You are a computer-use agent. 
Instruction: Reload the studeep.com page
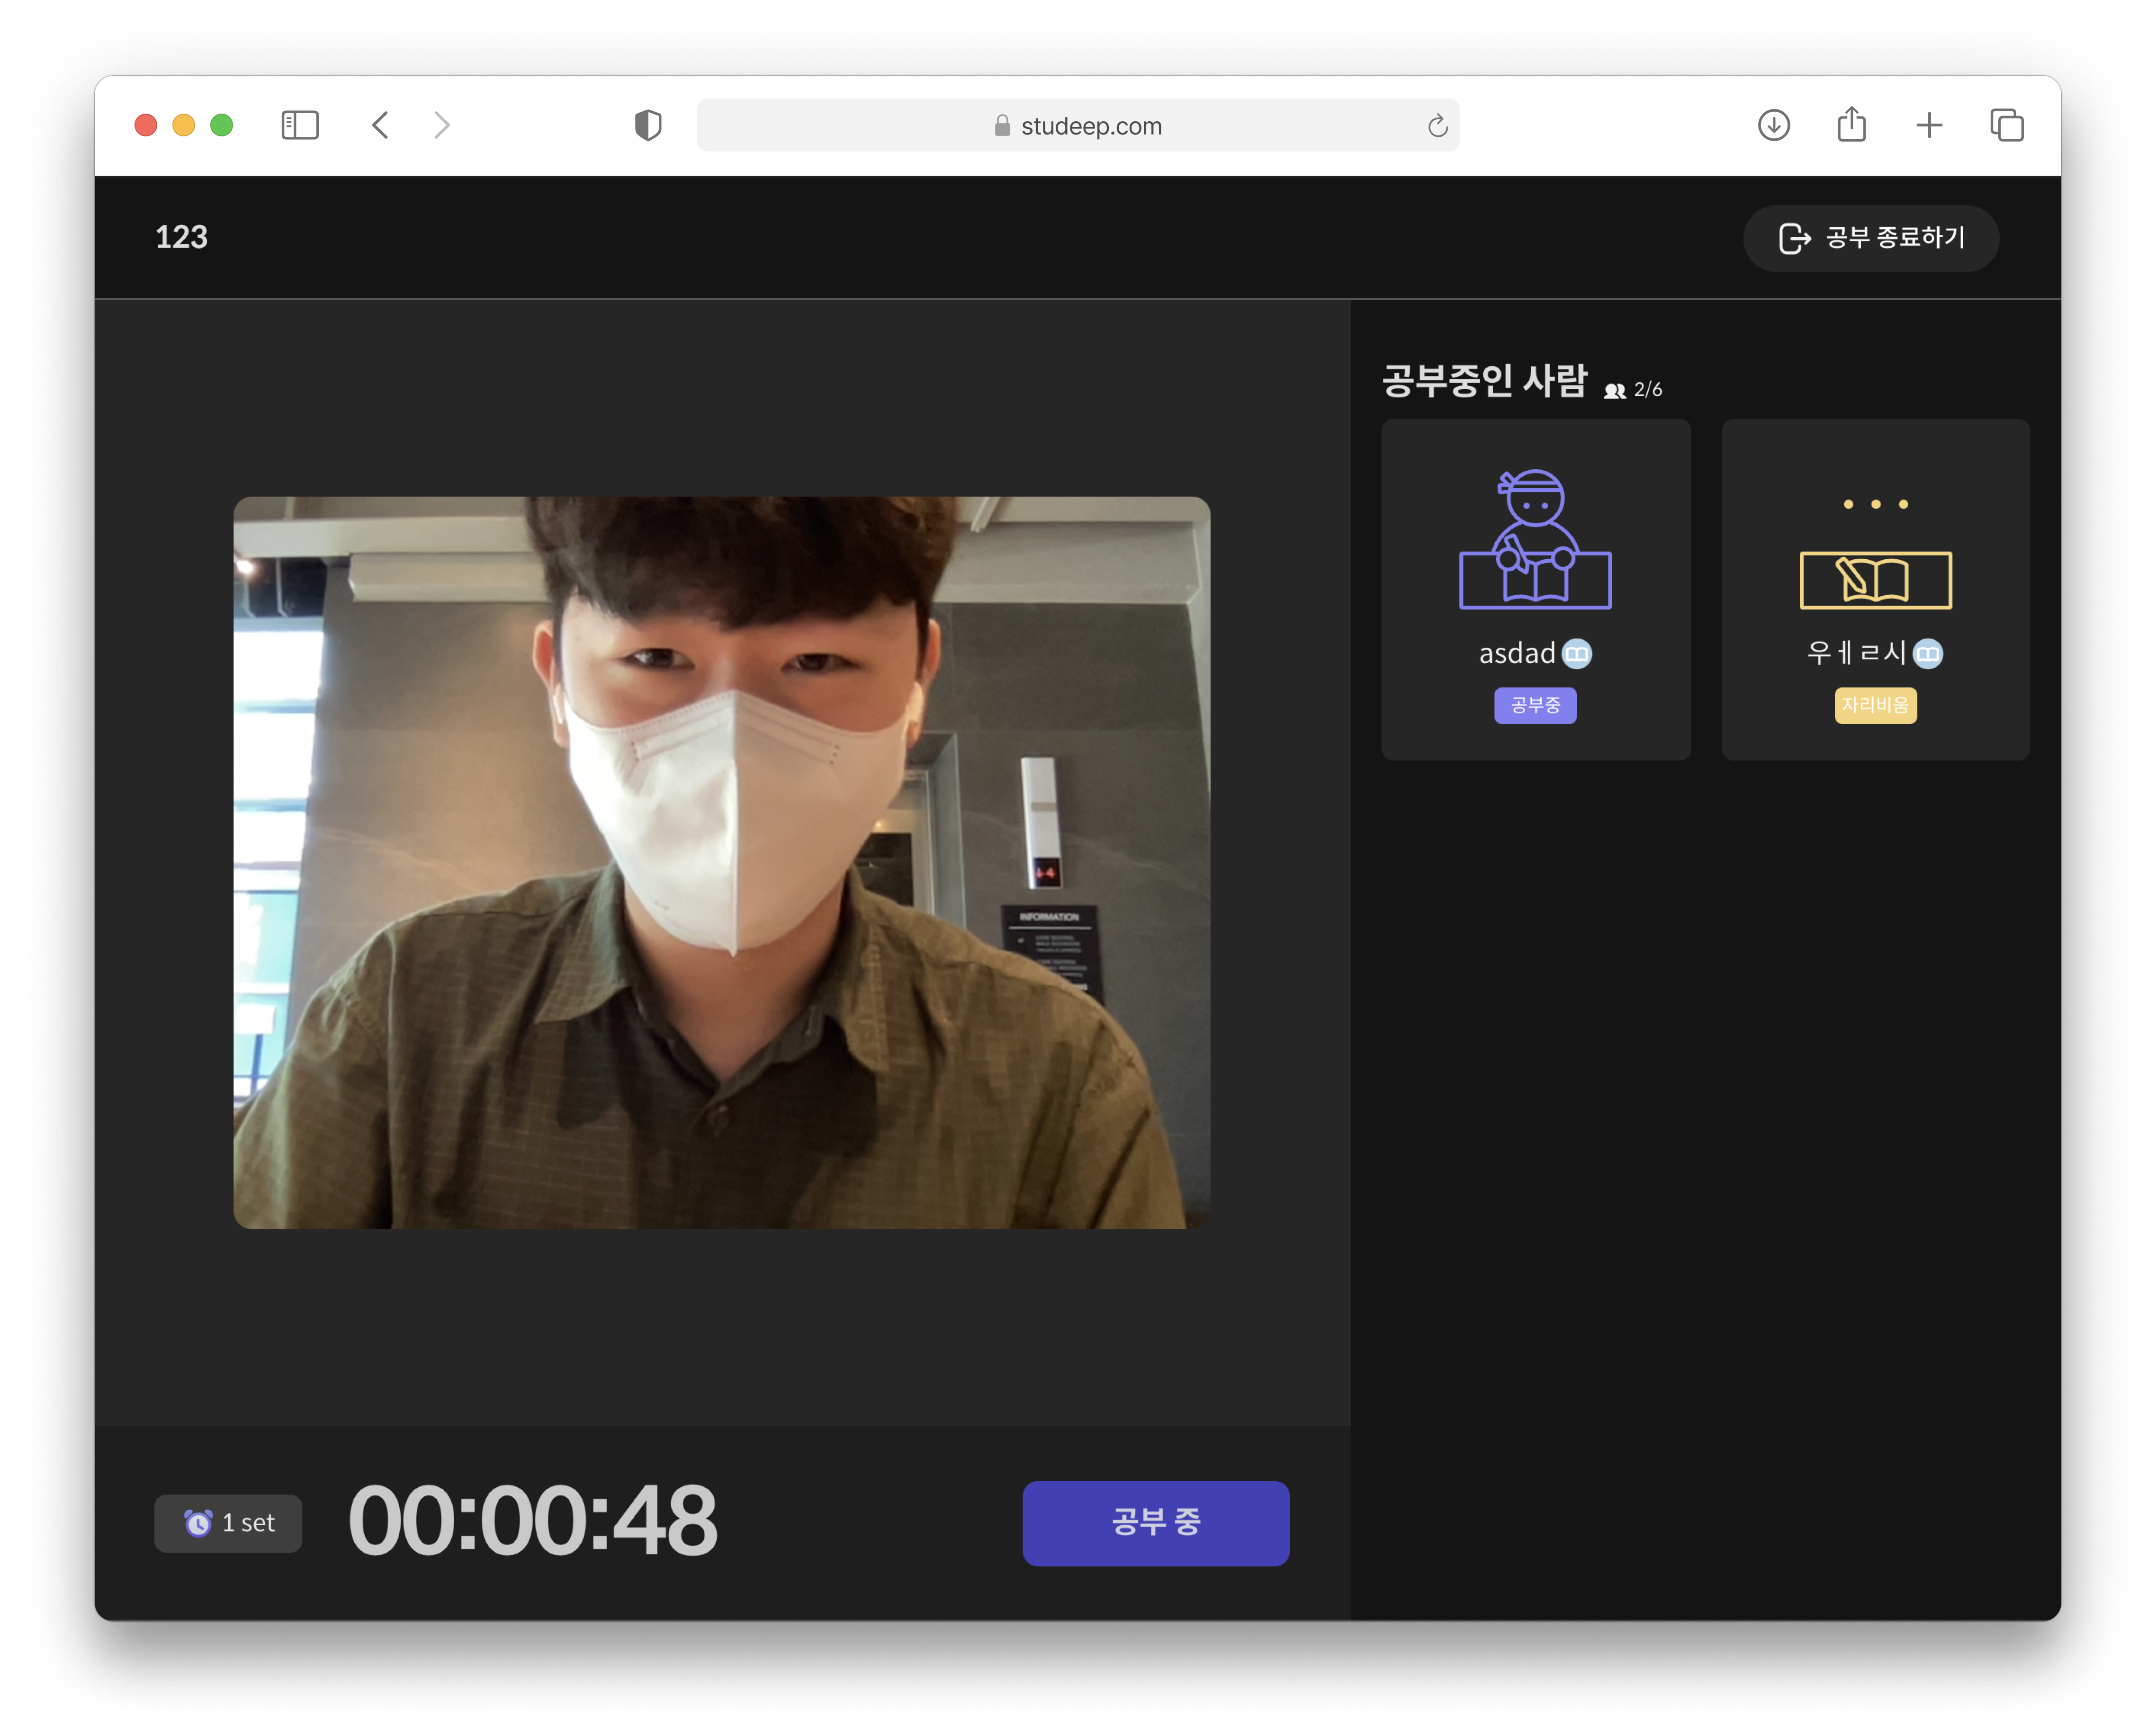1437,125
